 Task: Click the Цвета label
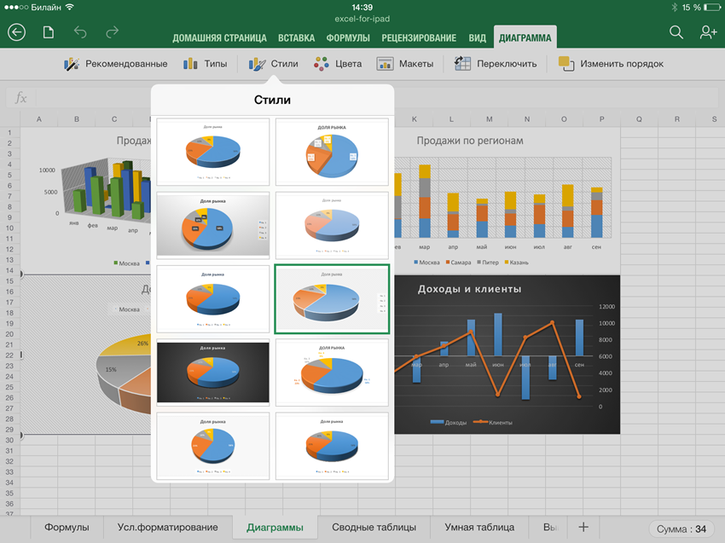(349, 64)
